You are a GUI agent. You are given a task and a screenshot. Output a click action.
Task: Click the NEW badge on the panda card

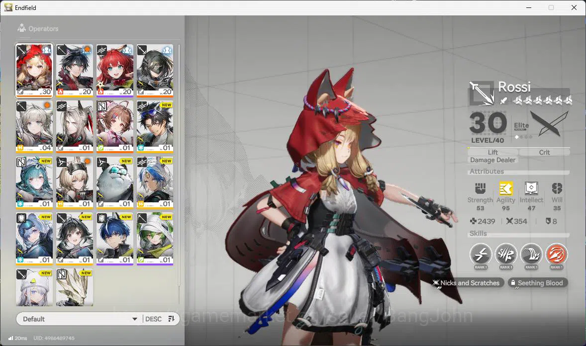point(126,161)
